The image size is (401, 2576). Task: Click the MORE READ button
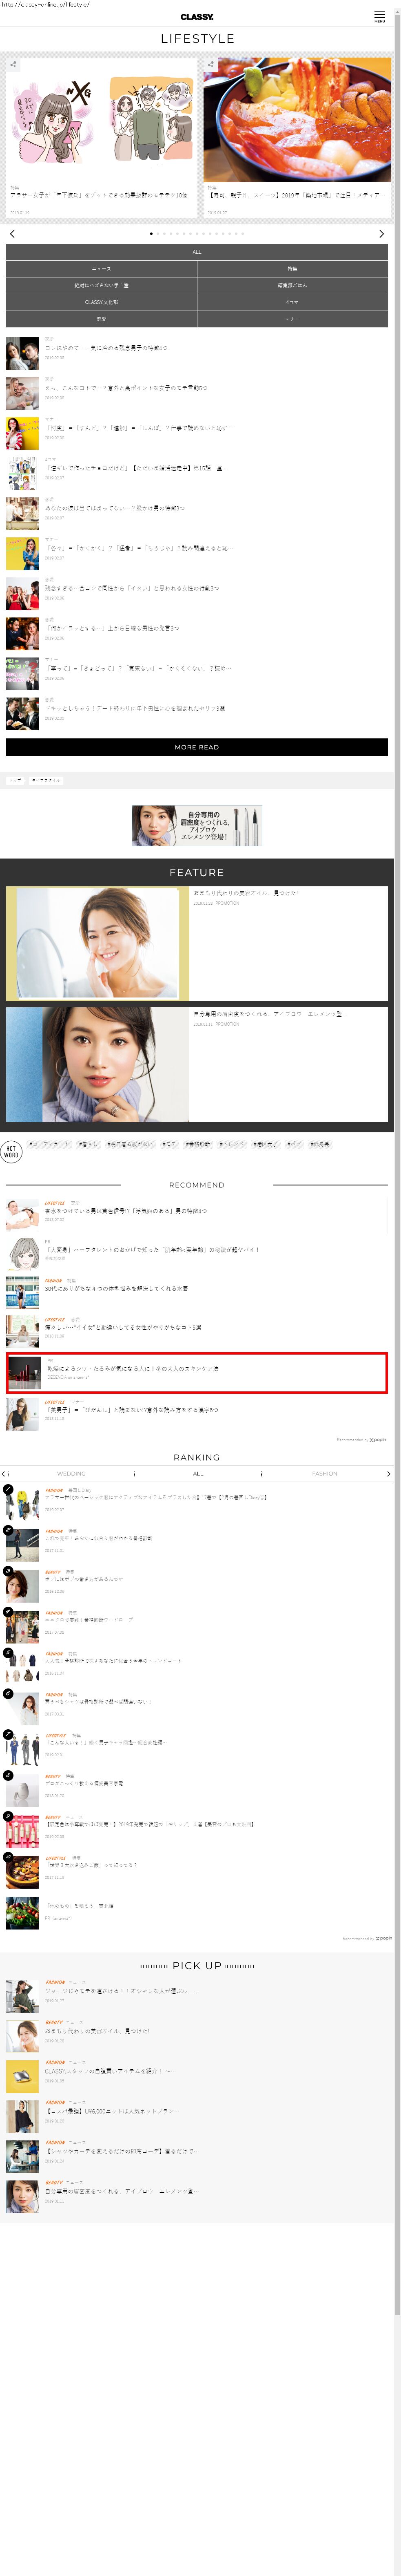pos(197,747)
